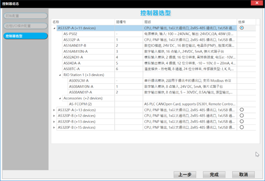Expand the AS332P-A (+13 devices) node

click(x=54, y=110)
